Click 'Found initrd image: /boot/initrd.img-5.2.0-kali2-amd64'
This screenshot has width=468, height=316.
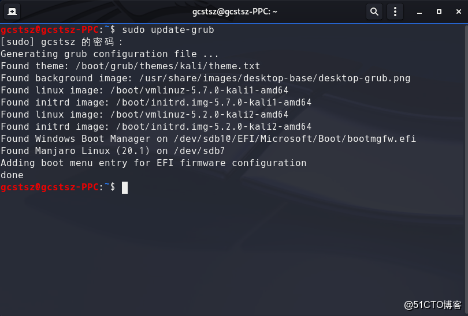pyautogui.click(x=156, y=127)
